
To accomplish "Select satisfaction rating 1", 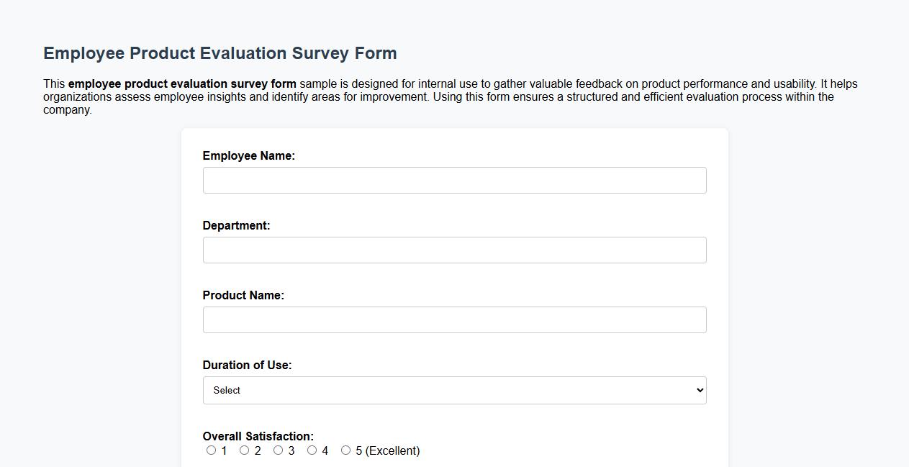I will pos(211,450).
